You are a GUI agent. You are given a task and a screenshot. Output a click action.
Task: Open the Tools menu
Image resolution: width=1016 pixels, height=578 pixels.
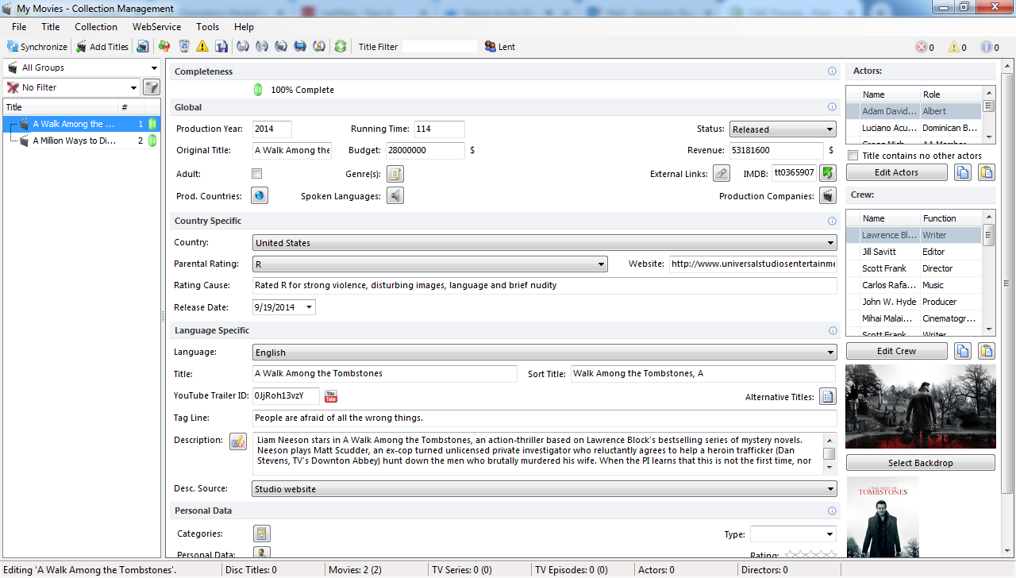[207, 27]
